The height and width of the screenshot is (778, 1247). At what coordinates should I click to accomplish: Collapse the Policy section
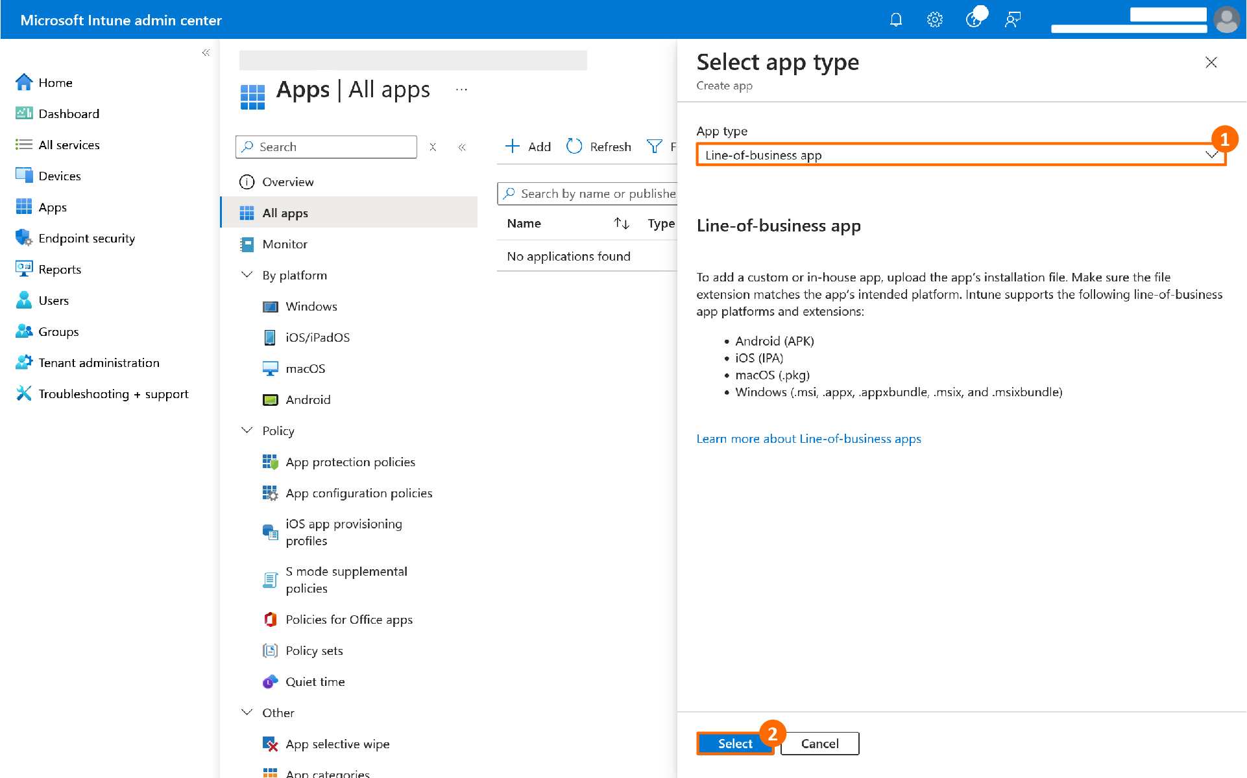(x=247, y=430)
